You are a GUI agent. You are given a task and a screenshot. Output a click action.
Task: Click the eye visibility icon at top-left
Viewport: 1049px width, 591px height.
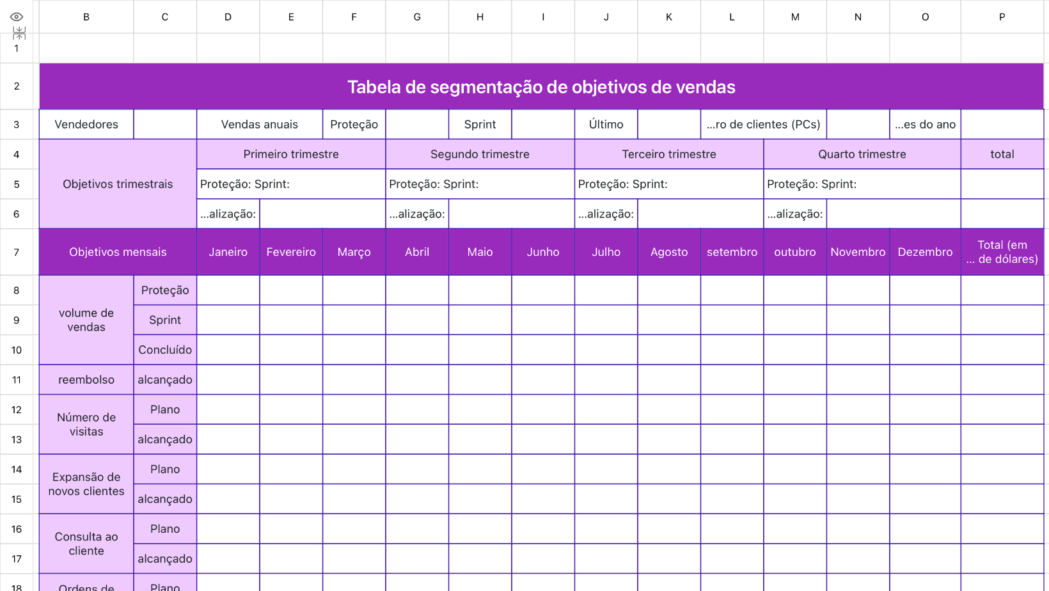click(x=17, y=17)
